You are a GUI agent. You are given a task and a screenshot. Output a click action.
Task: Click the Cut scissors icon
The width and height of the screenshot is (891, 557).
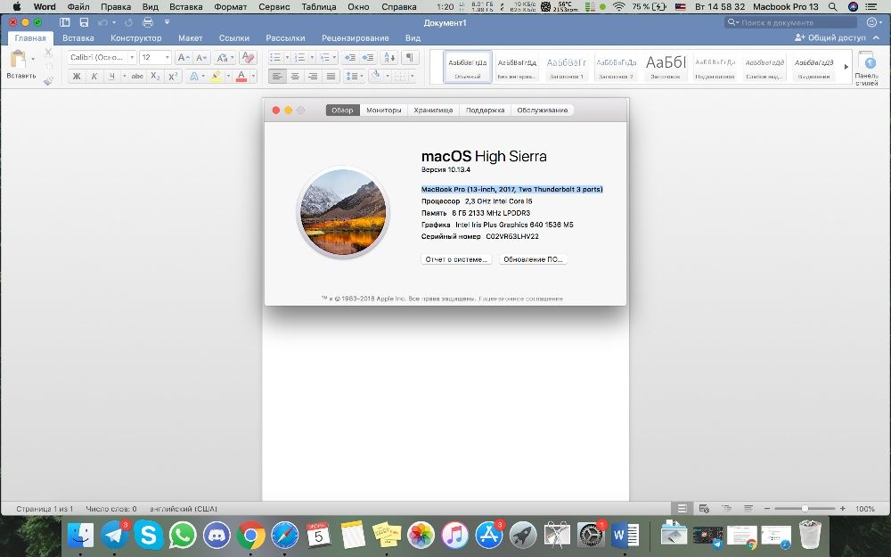(48, 53)
